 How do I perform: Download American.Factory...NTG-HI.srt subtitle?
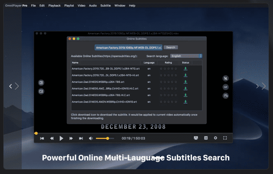[185, 75]
